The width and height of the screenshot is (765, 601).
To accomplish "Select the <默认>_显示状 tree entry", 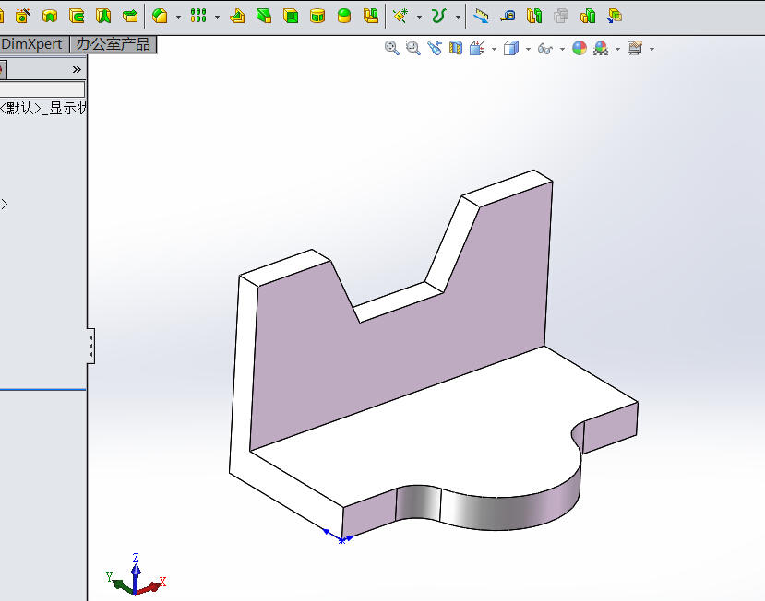I will coord(43,108).
